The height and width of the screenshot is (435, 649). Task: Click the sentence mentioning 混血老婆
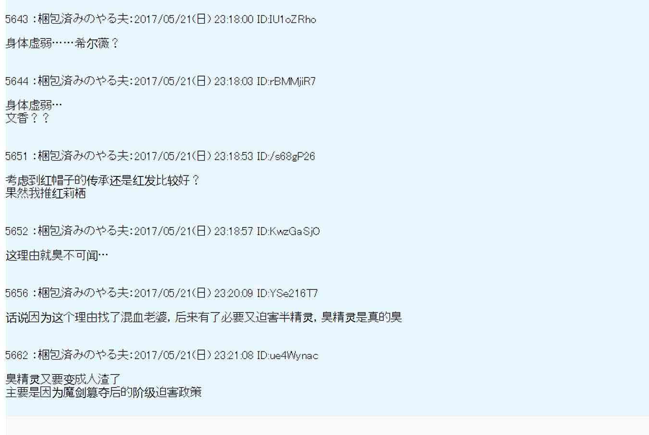pyautogui.click(x=204, y=317)
